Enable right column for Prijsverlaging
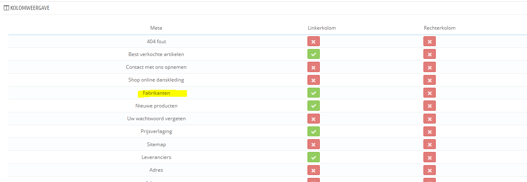527x182 pixels. coord(430,131)
